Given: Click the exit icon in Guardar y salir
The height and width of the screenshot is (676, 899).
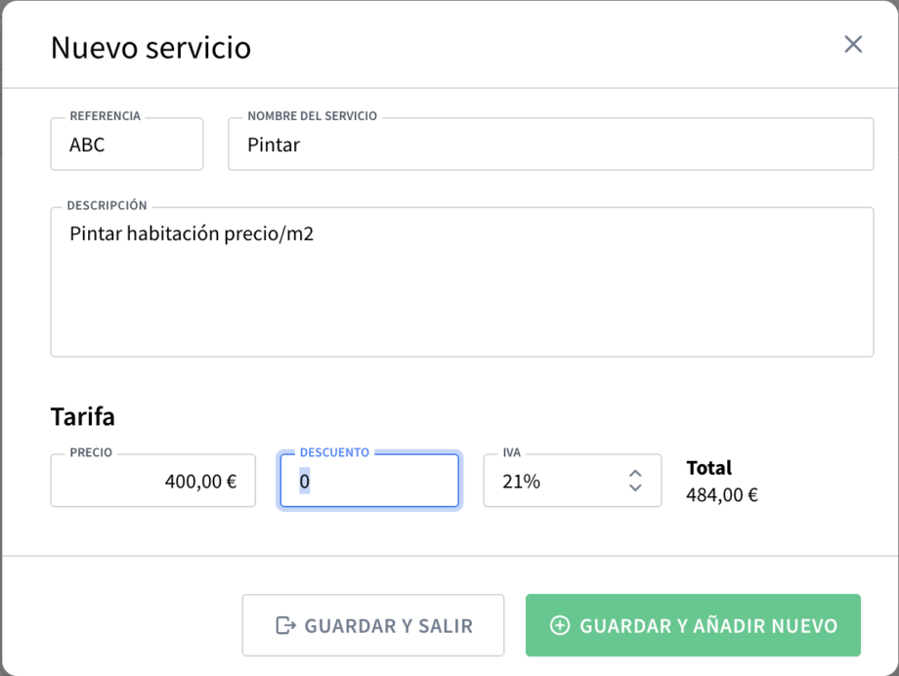Looking at the screenshot, I should click(x=285, y=625).
